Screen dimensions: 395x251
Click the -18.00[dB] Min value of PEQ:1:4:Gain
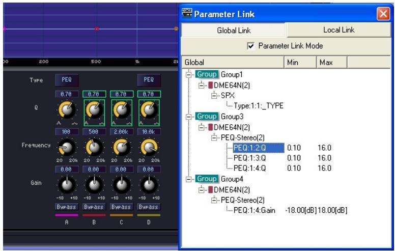point(301,210)
